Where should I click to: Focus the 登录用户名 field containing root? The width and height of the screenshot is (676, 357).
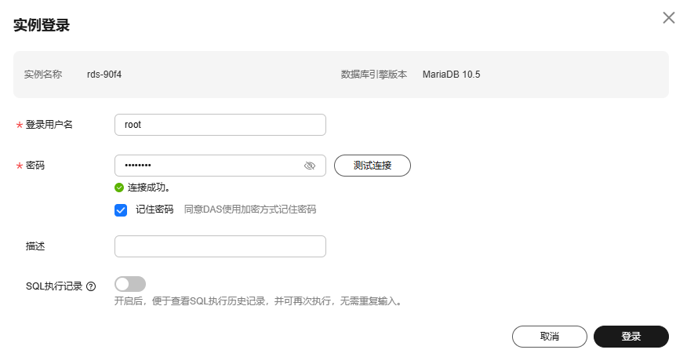pos(220,125)
